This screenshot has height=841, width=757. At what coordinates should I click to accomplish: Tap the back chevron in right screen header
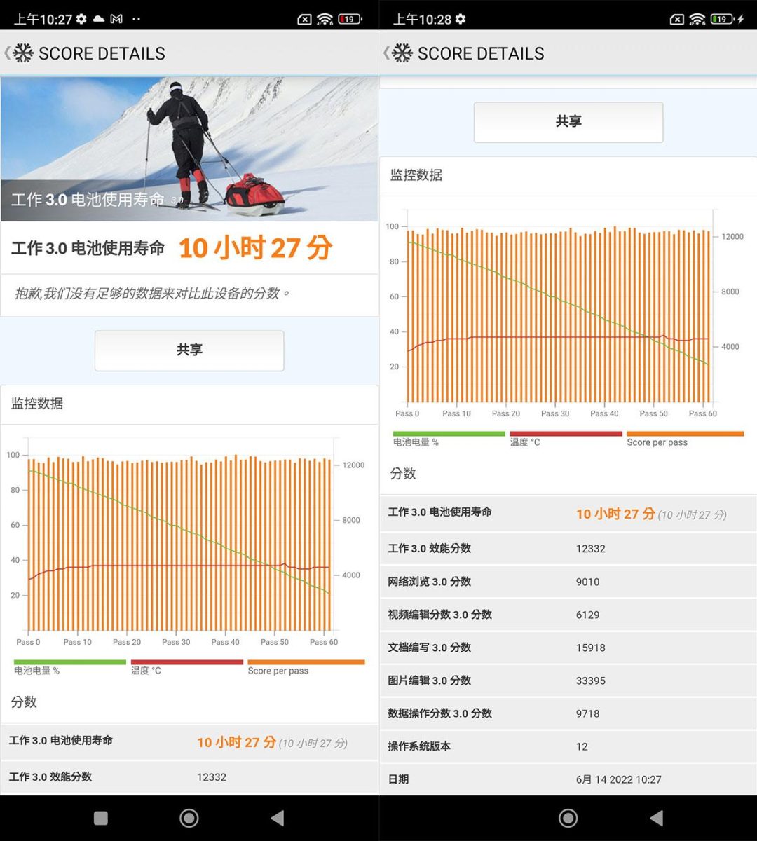(386, 53)
